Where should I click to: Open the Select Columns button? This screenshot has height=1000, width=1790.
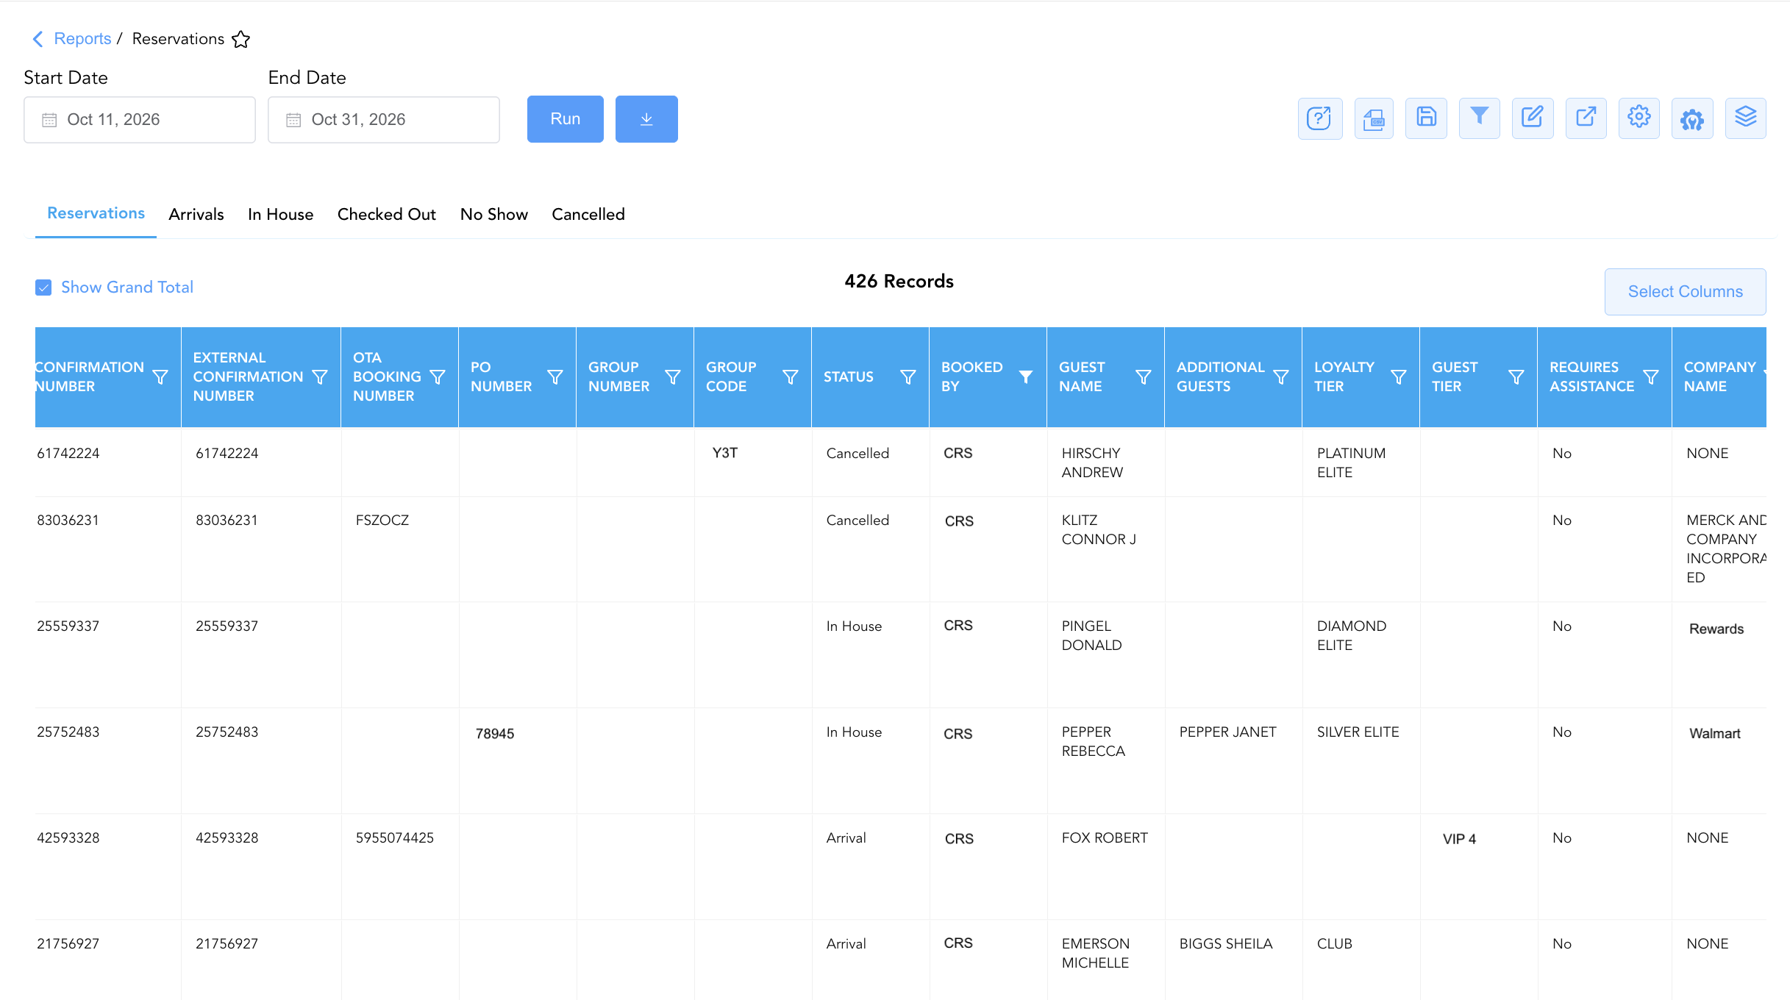coord(1686,292)
